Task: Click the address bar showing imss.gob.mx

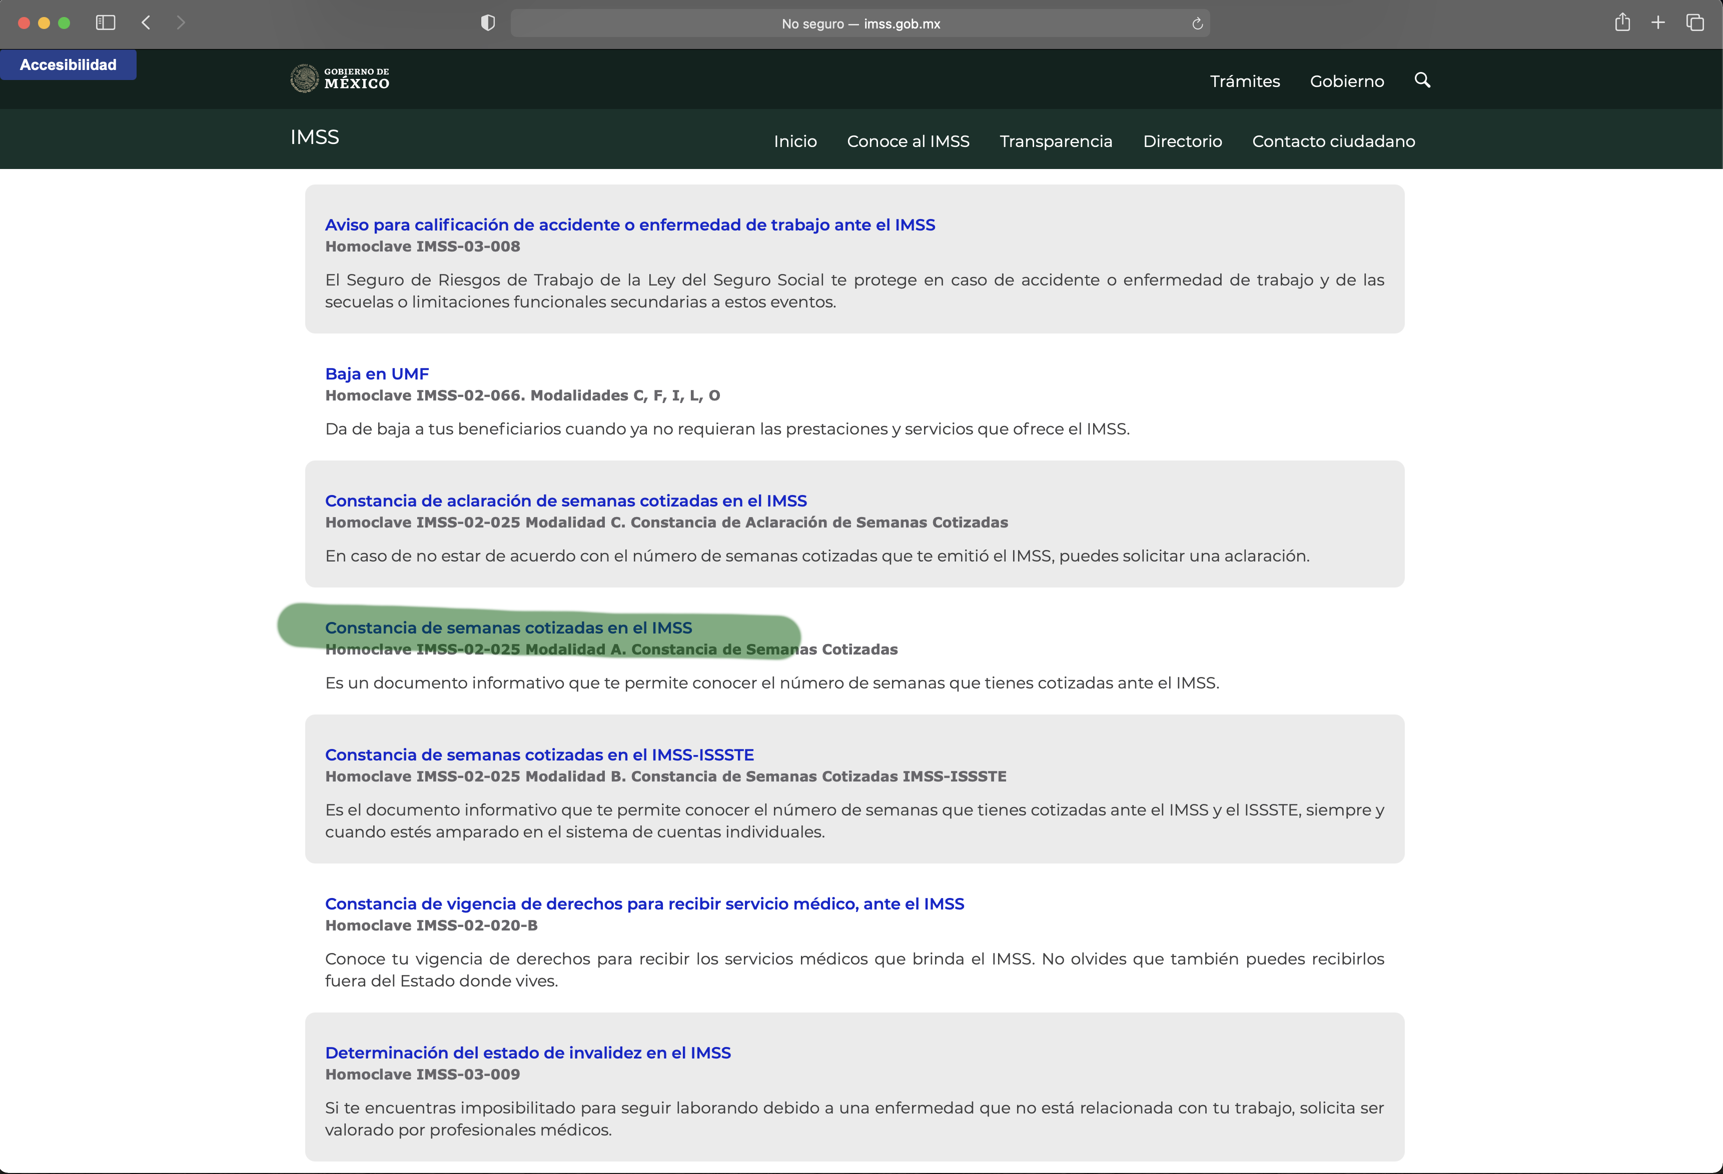Action: click(x=860, y=23)
